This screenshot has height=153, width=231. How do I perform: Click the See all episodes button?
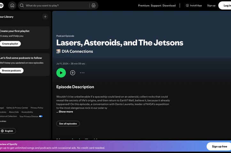68,124
